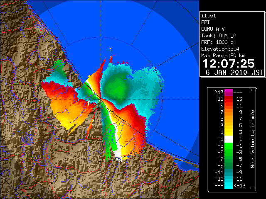Click the '>13' legend value
The width and height of the screenshot is (266, 199).
[x=219, y=92]
